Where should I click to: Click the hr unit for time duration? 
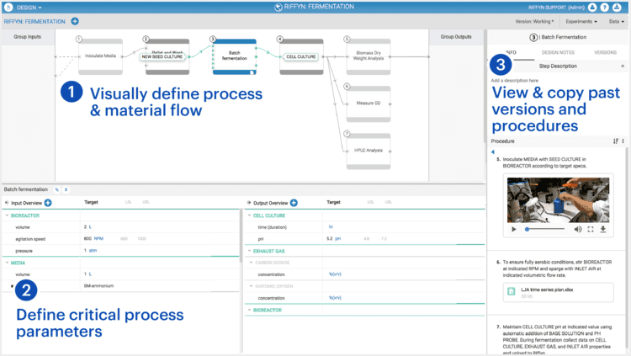(331, 227)
